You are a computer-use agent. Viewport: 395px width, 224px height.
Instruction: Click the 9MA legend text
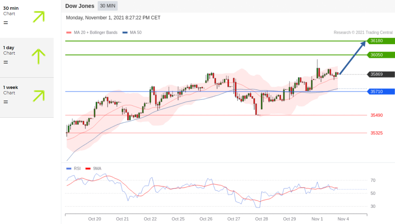tap(97, 168)
